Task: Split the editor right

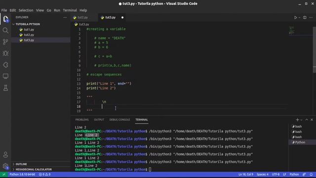Action: 305,18
